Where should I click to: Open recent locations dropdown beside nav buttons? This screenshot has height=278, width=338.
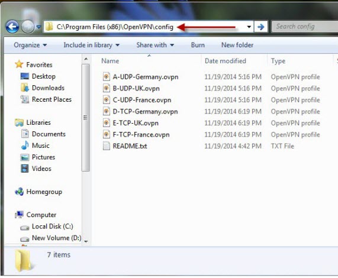click(39, 27)
